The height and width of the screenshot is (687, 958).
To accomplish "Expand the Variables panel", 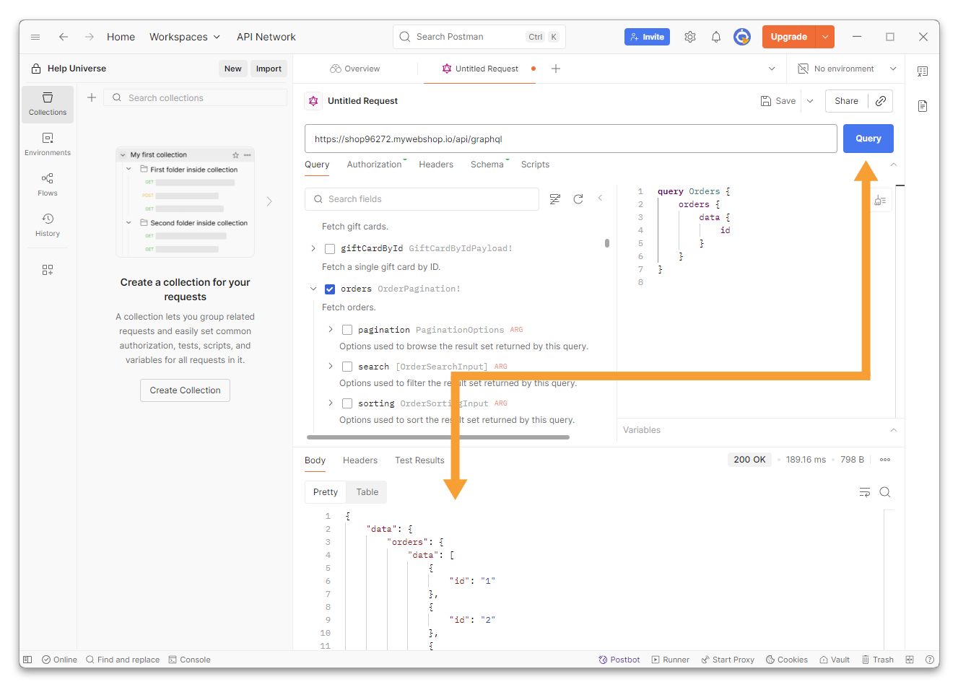I will (894, 430).
